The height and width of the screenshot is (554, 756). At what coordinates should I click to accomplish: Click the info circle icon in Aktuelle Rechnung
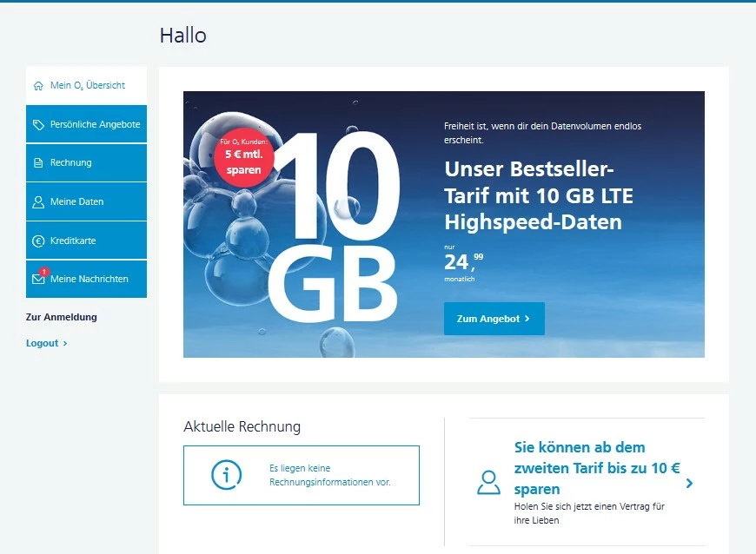227,476
